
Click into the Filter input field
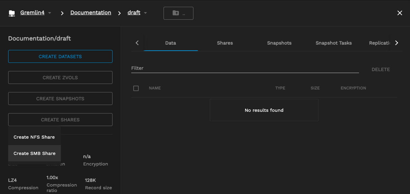pos(245,68)
